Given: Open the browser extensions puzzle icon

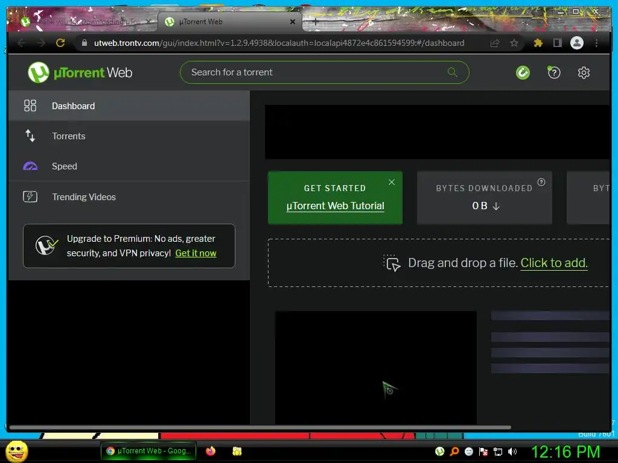Looking at the screenshot, I should tap(538, 43).
